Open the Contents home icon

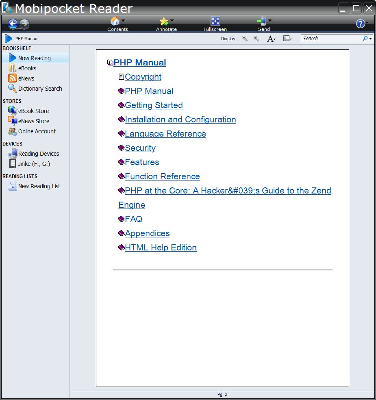pyautogui.click(x=115, y=21)
